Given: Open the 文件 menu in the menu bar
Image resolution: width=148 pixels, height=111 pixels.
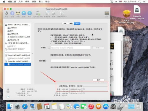Looking at the screenshot, I should click(20, 1).
